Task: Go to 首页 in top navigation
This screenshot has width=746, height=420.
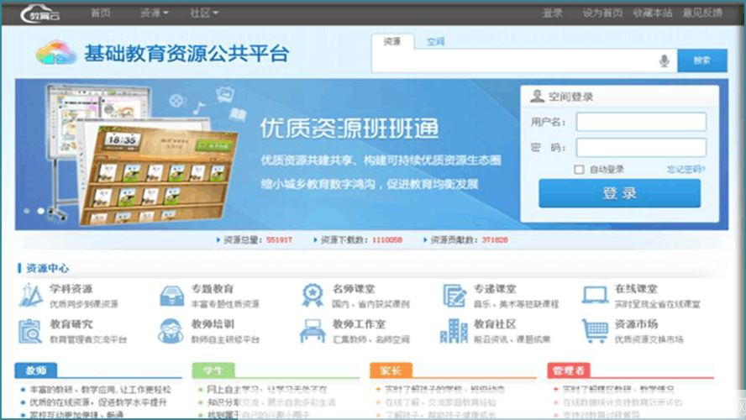Action: tap(100, 13)
